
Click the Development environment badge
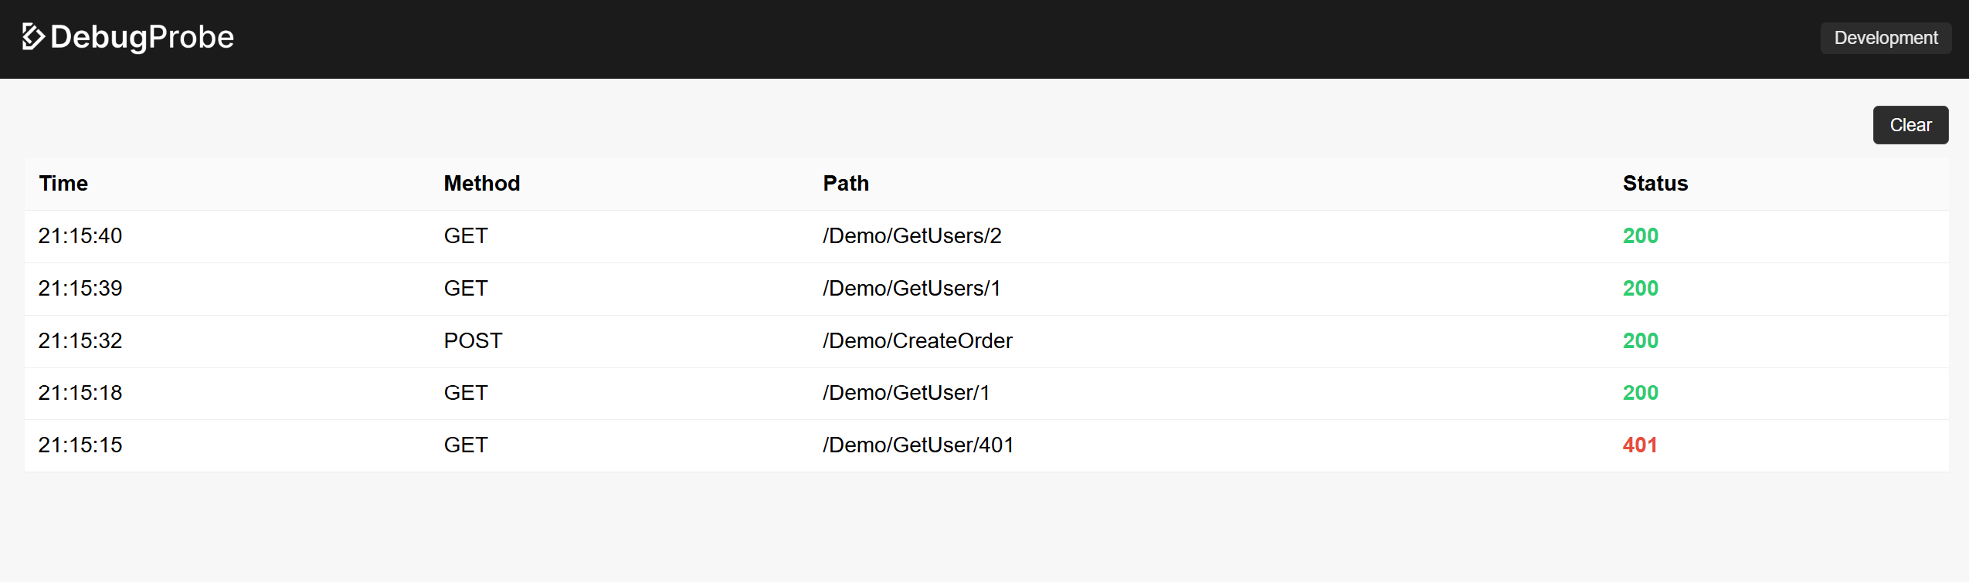click(x=1886, y=38)
